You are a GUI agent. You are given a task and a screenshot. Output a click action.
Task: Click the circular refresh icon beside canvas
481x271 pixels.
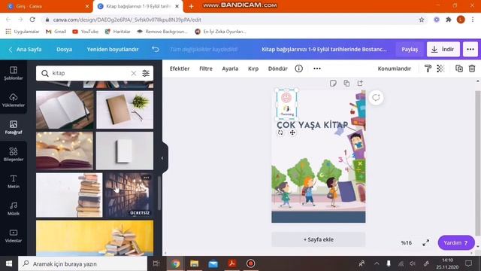click(x=376, y=98)
